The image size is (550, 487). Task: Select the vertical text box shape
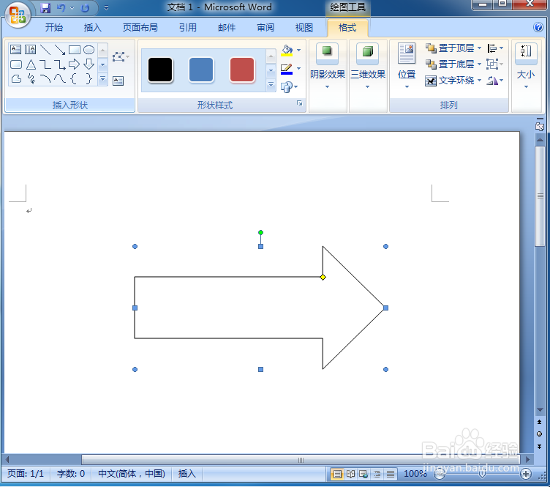click(x=30, y=50)
